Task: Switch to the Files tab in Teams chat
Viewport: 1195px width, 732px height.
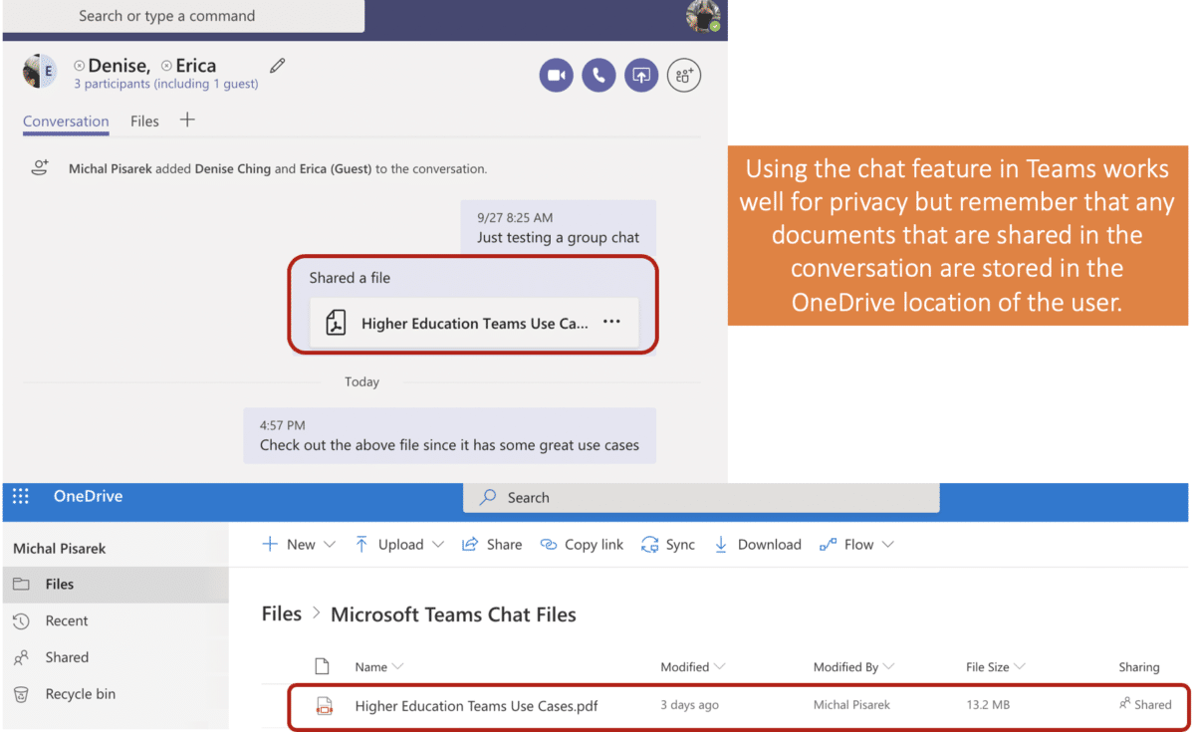Action: [144, 121]
